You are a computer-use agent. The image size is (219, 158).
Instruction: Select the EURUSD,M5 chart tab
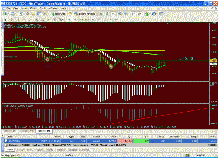pyautogui.click(x=10, y=131)
